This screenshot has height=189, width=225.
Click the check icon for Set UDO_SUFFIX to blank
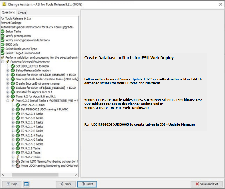(x=13, y=66)
